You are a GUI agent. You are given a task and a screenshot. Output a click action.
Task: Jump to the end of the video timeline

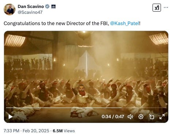point(165,108)
